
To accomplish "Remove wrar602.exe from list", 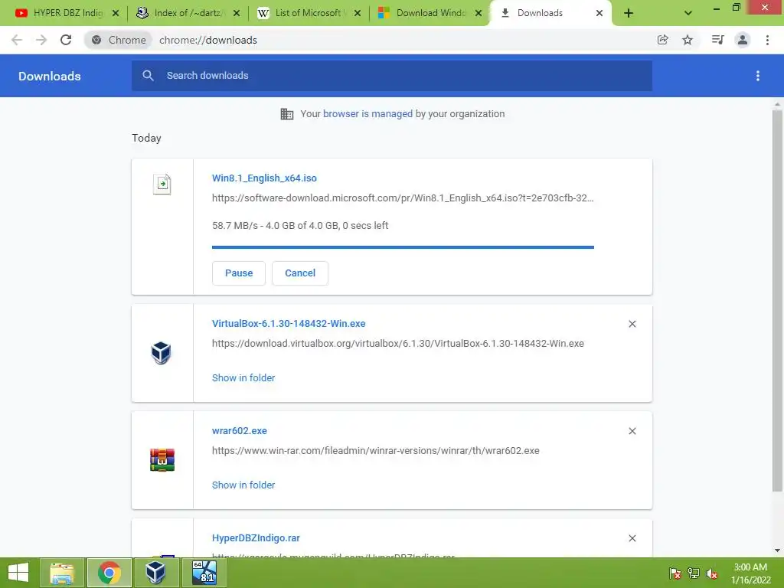I will point(632,431).
